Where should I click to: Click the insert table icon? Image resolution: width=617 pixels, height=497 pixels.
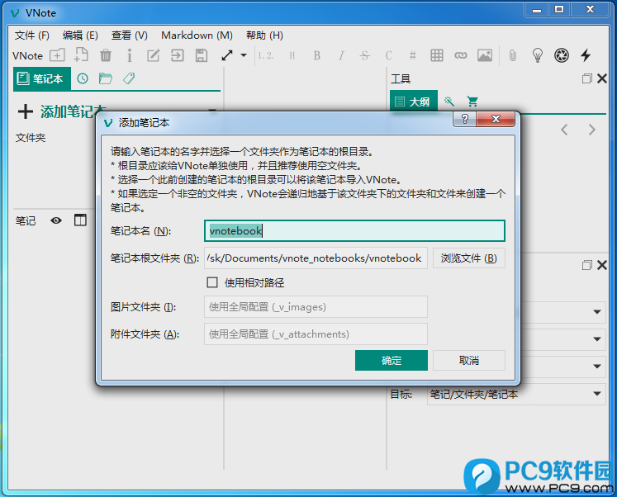[437, 55]
